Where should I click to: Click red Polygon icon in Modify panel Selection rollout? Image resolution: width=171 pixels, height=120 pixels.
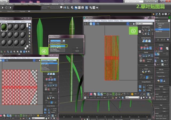click(x=161, y=48)
